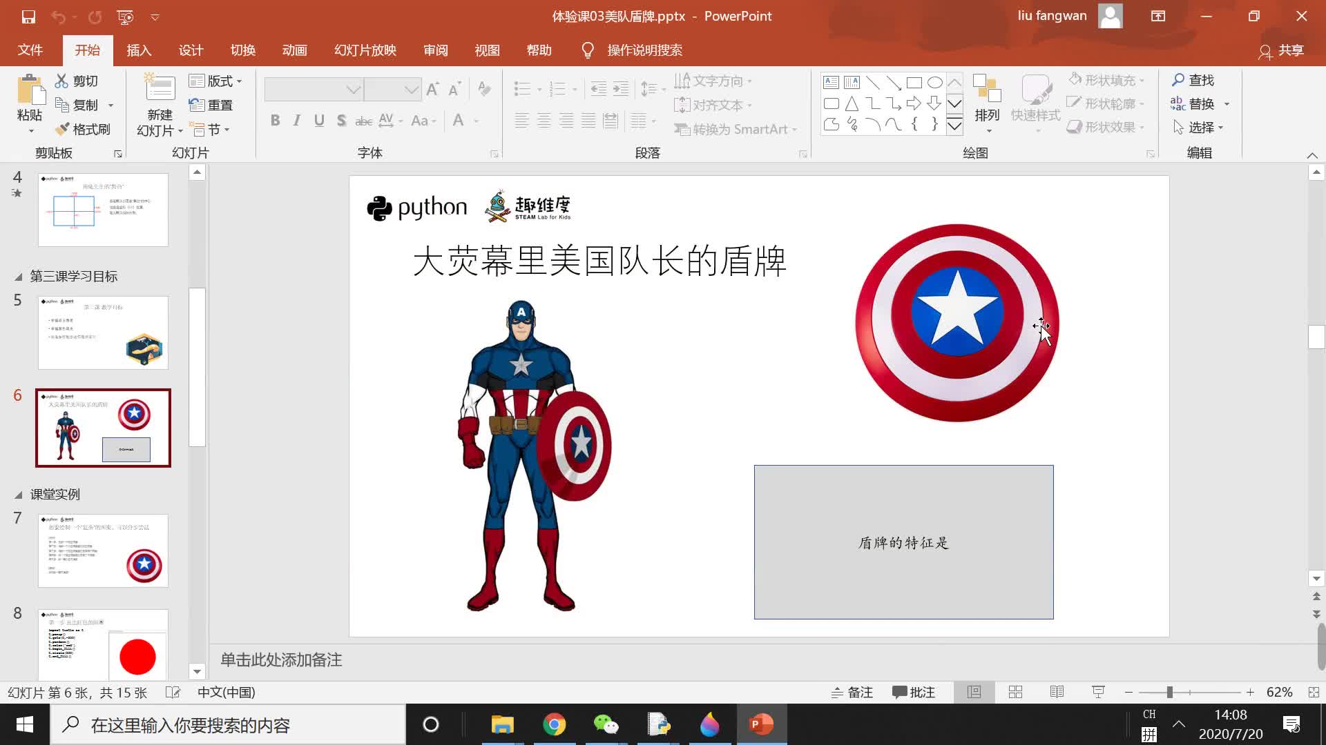Click the text shadow S icon
This screenshot has height=745, width=1326.
(341, 121)
